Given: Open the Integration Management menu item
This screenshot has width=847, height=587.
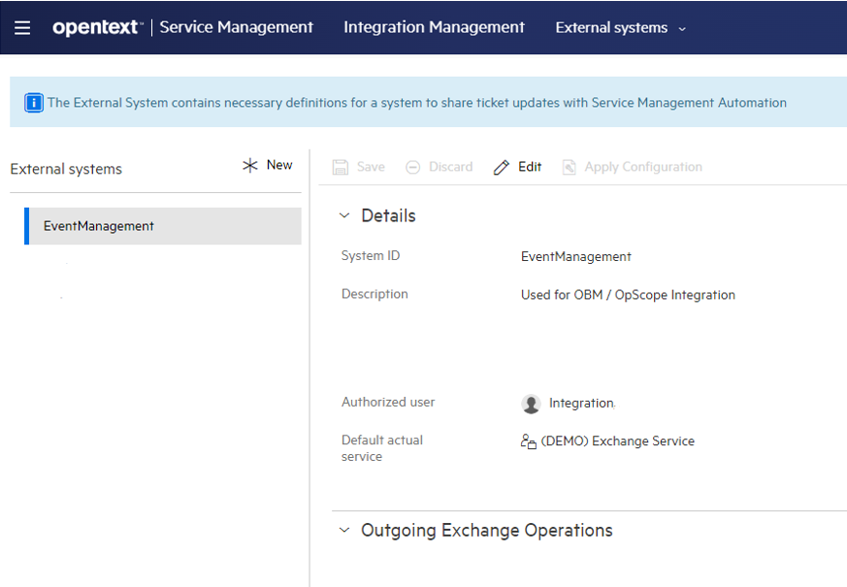Looking at the screenshot, I should pyautogui.click(x=434, y=27).
